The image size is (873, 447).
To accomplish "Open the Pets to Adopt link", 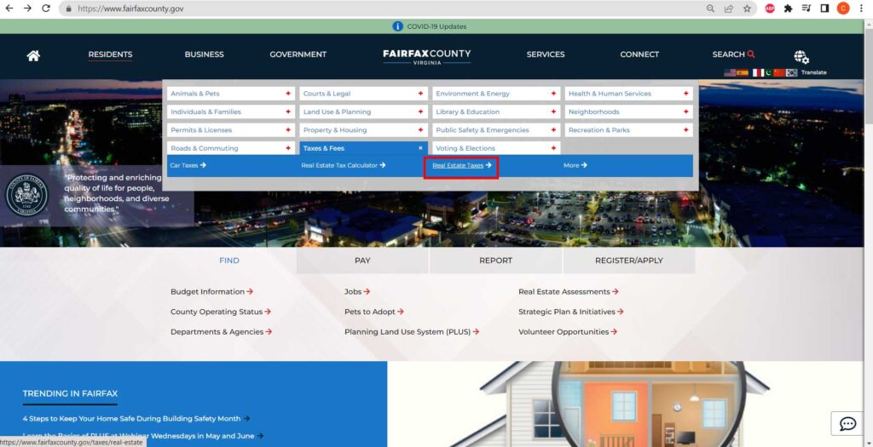I will (x=374, y=312).
